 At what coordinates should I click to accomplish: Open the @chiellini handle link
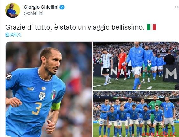pos(34,13)
